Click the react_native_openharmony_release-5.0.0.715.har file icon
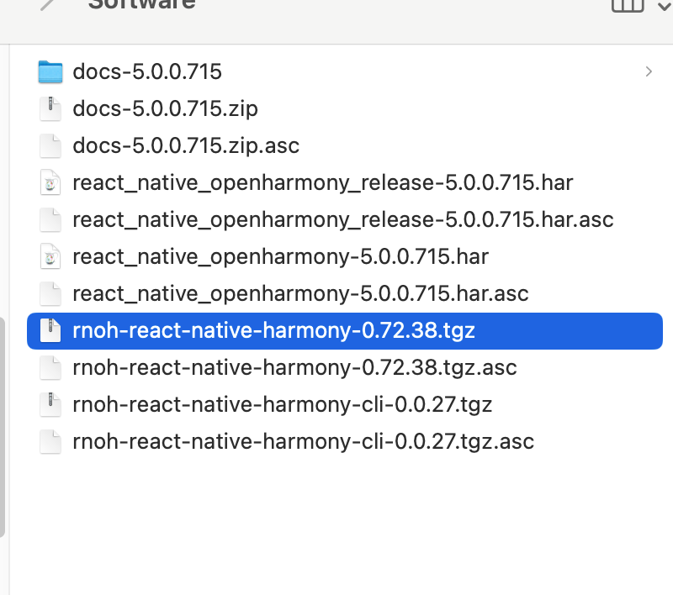The height and width of the screenshot is (595, 673). tap(50, 182)
